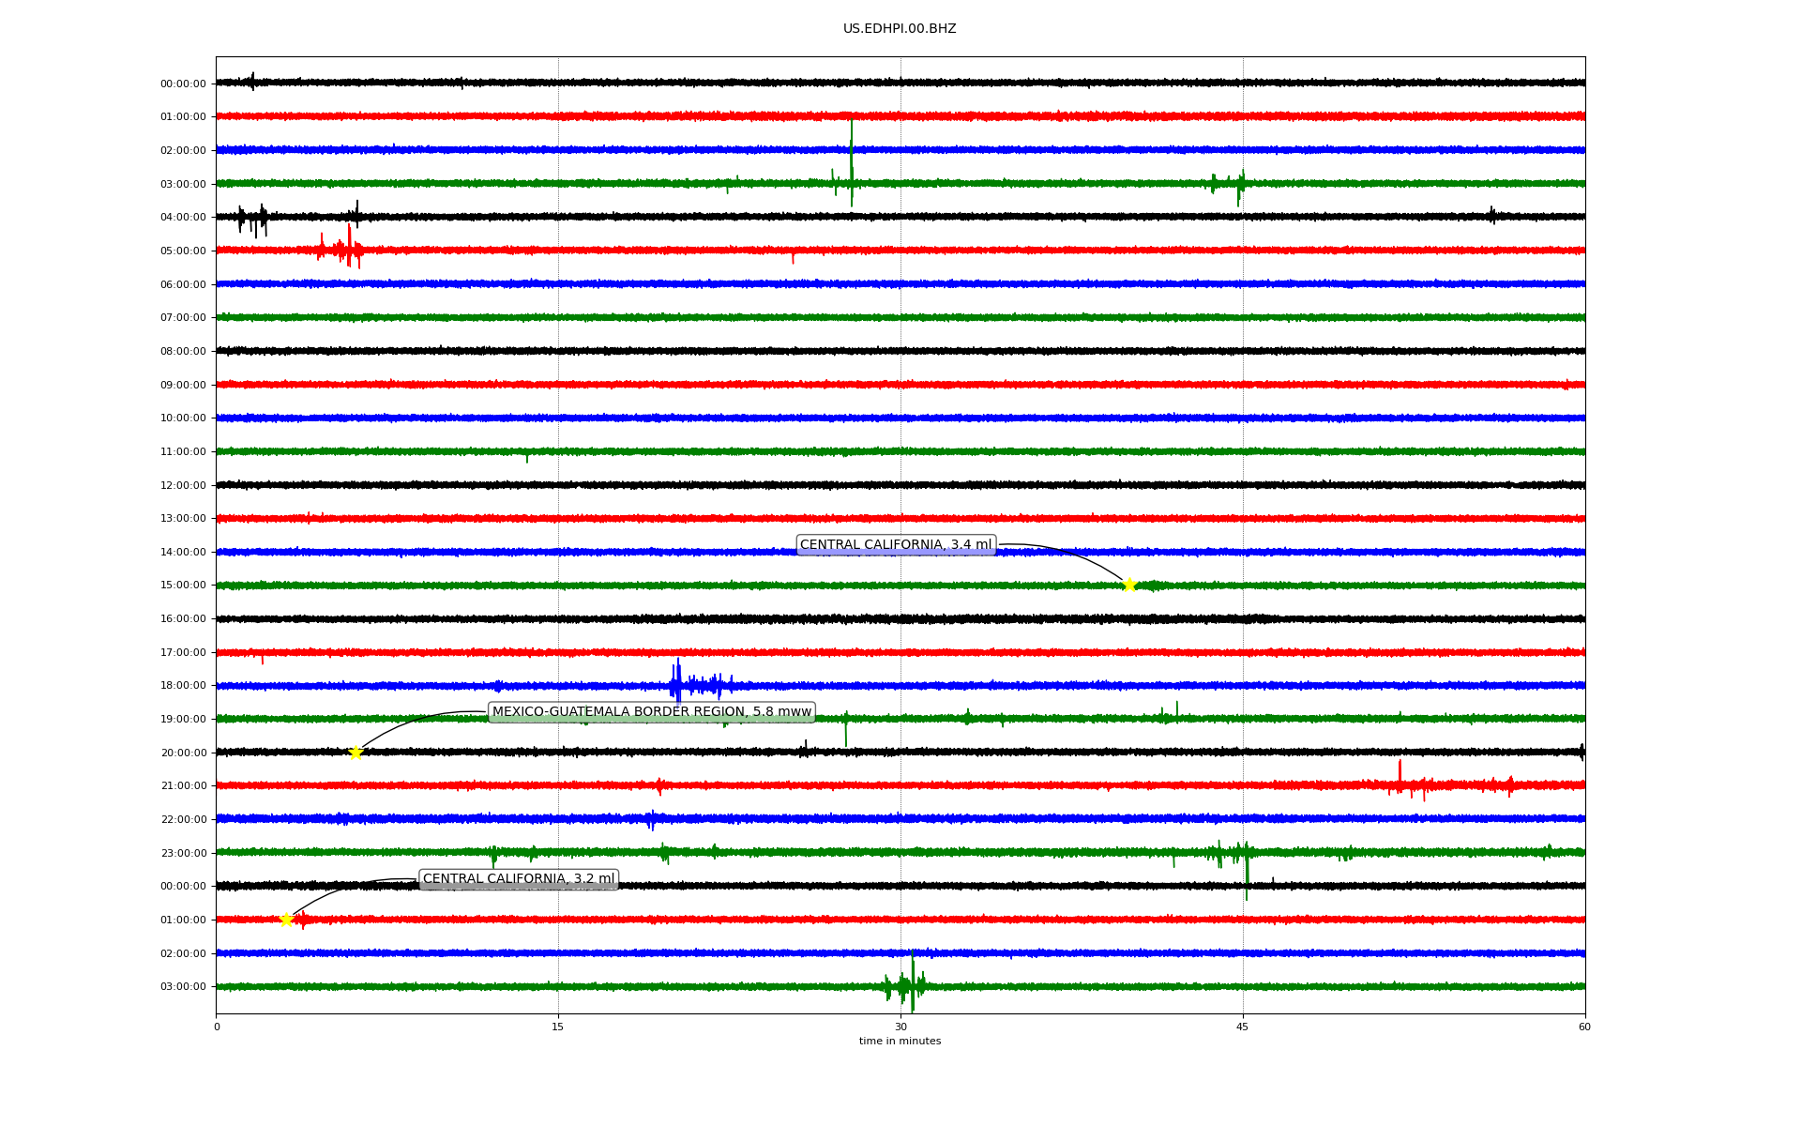Click the red burst on the 05:00:00 trace
Viewport: 1801px width, 1126px height.
(349, 250)
